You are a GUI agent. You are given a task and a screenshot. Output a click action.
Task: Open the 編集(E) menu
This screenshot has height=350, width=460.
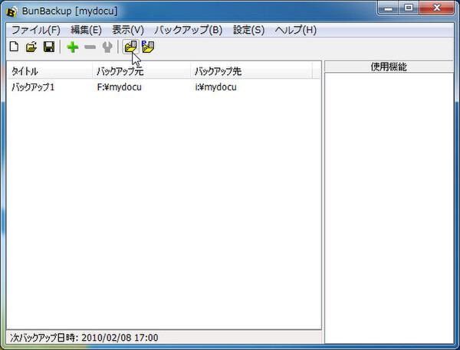tap(86, 30)
